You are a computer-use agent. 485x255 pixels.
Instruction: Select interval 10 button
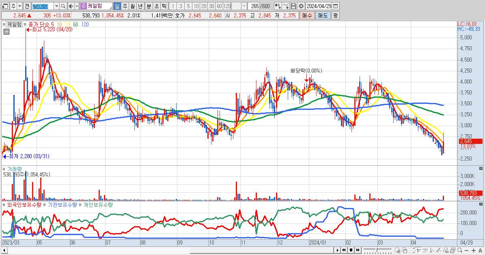(x=196, y=6)
